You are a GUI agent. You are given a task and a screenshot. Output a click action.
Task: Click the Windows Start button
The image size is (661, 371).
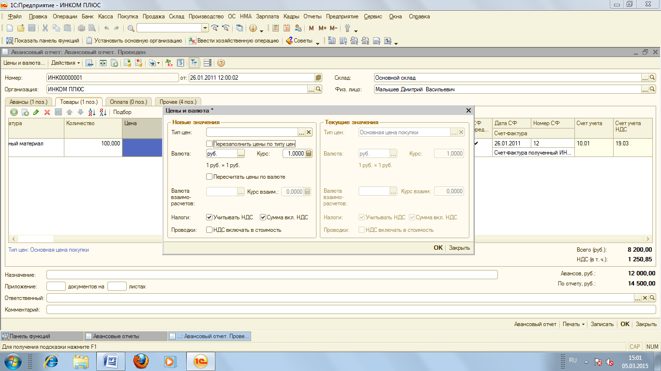point(13,361)
